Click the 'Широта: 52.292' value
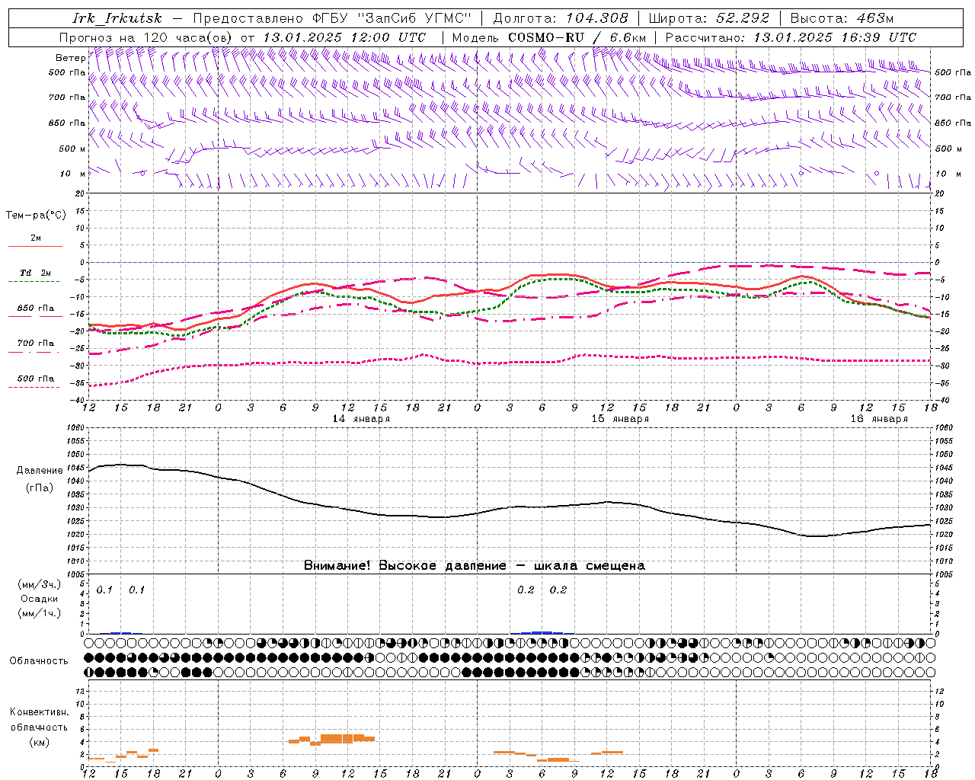 coord(708,19)
